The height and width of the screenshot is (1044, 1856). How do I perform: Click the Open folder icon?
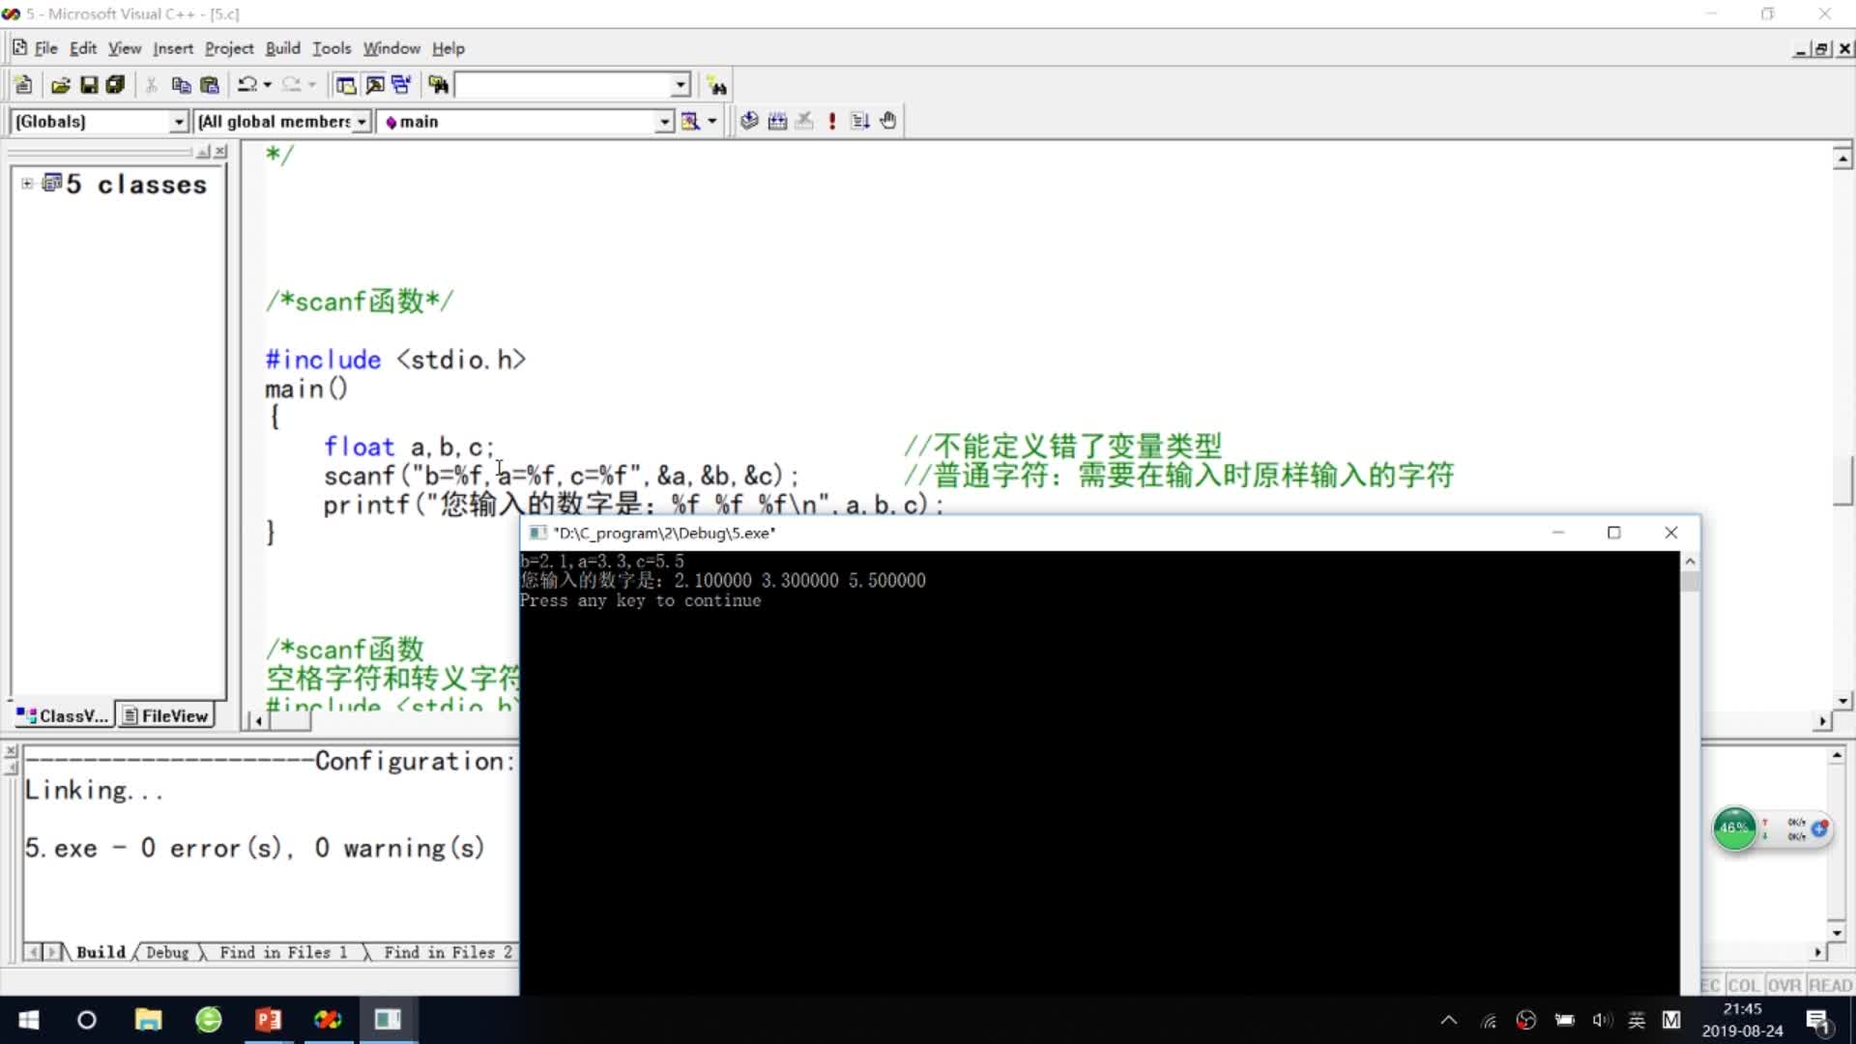60,85
